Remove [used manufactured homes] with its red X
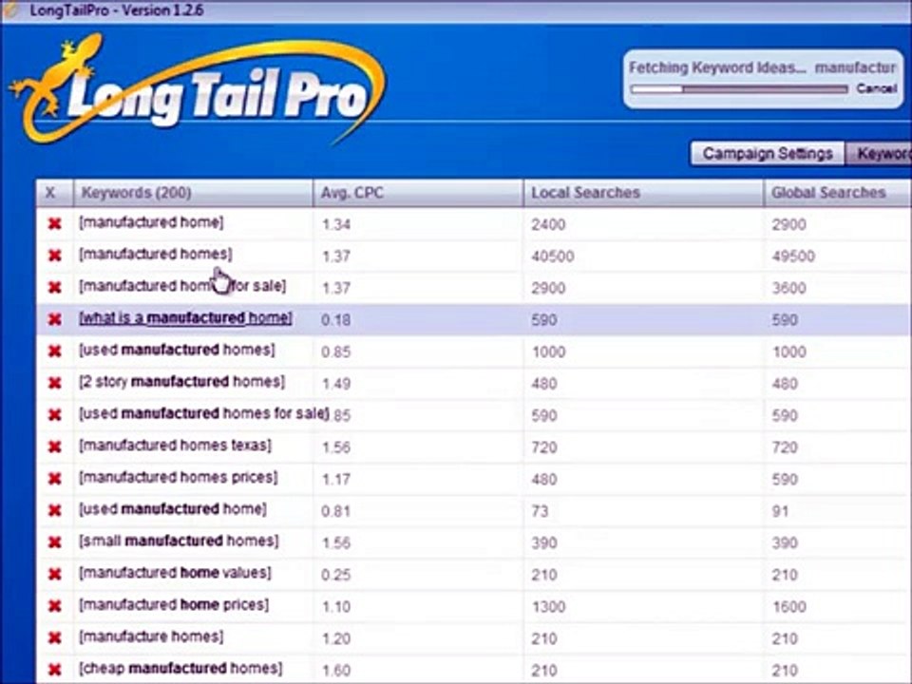This screenshot has height=684, width=912. [55, 351]
